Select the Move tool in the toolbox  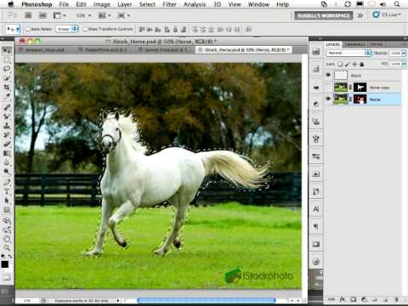[6, 51]
